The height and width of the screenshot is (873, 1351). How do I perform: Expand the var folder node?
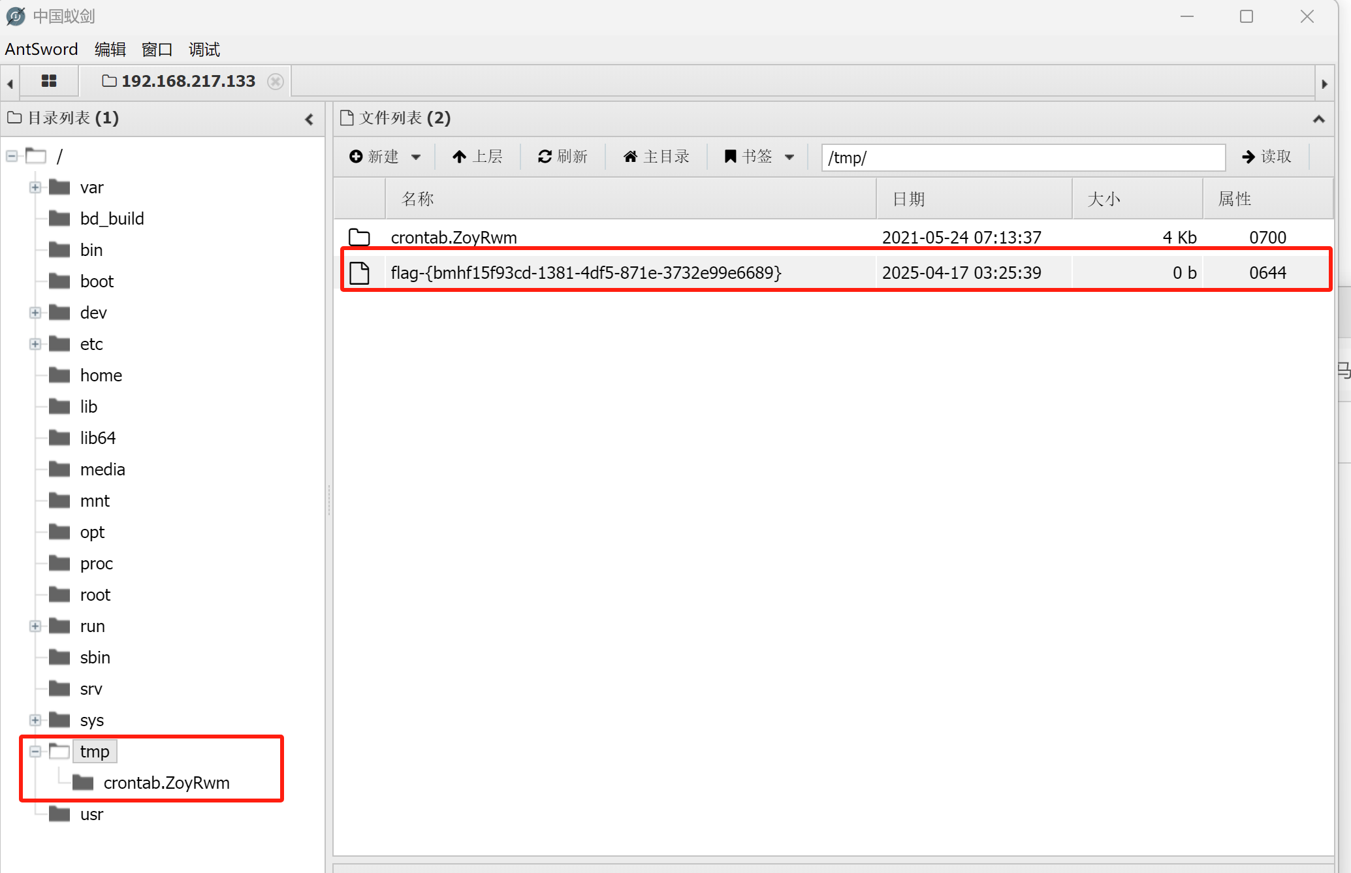click(x=35, y=188)
